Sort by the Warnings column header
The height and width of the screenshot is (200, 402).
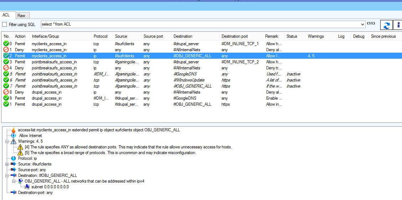pyautogui.click(x=320, y=36)
